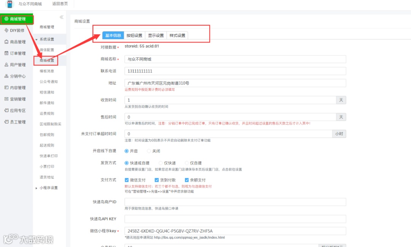Click the 商城名称 input field
411x247 pixels.
235,59
